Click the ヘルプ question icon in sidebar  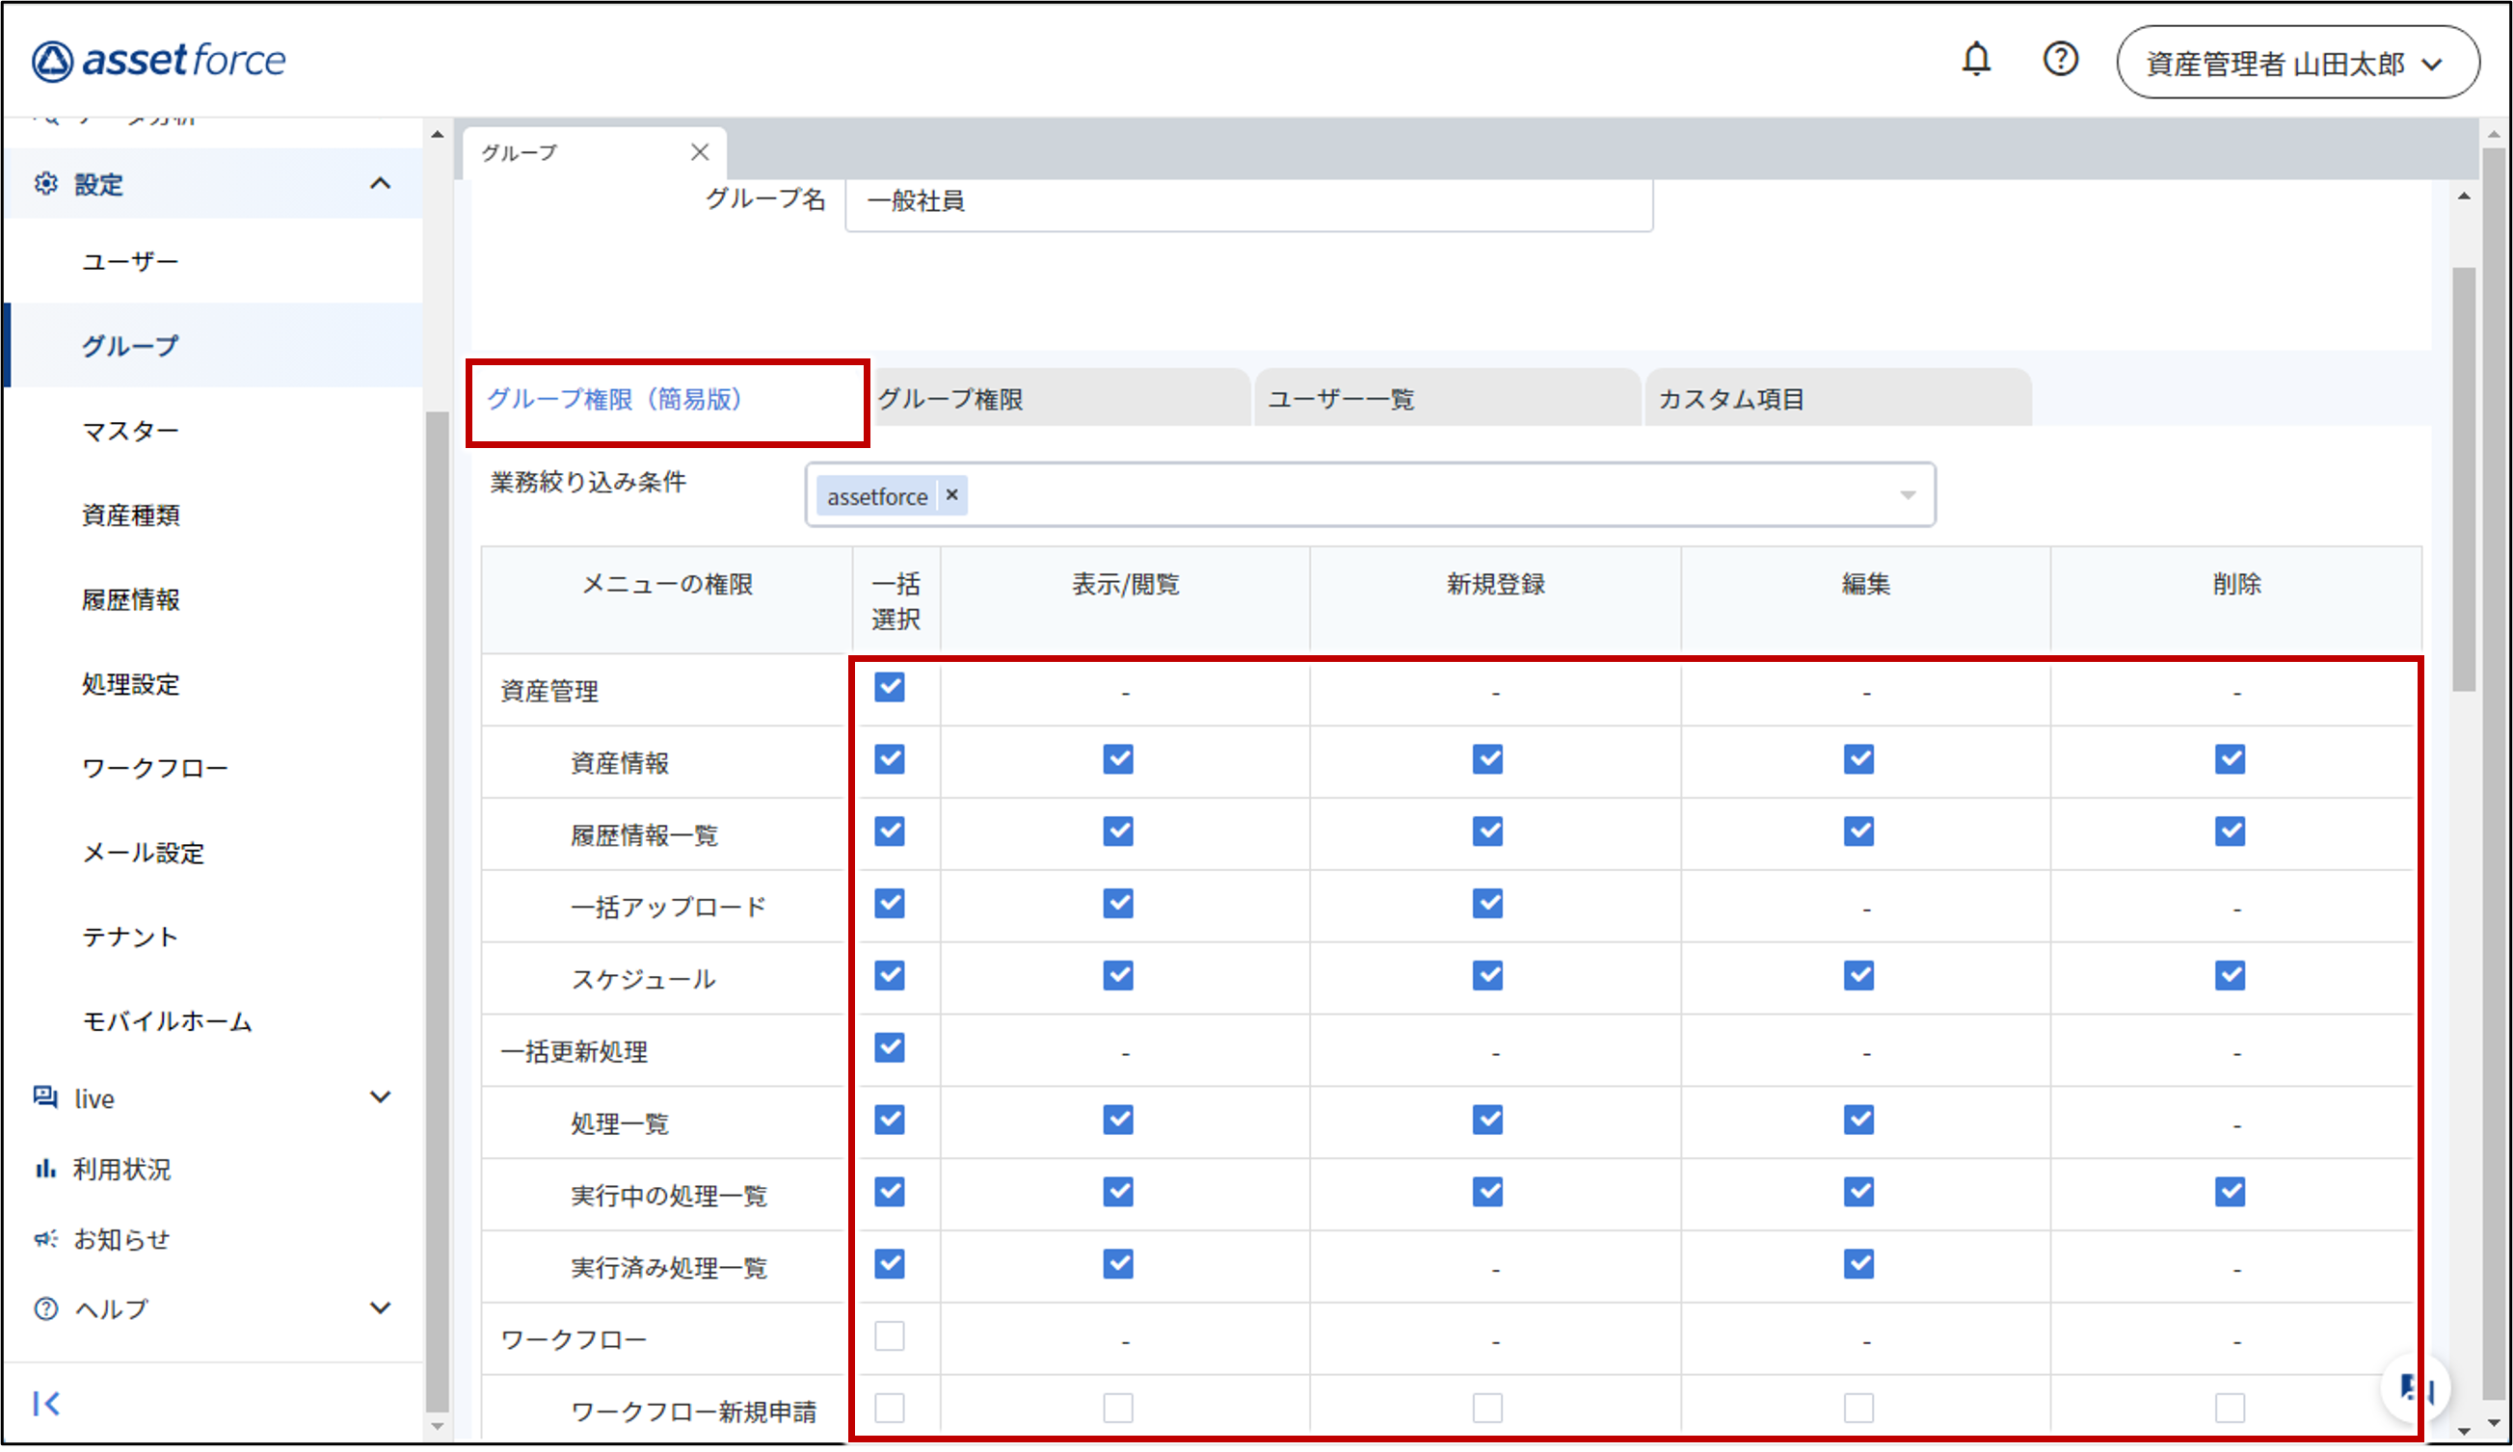[x=46, y=1308]
